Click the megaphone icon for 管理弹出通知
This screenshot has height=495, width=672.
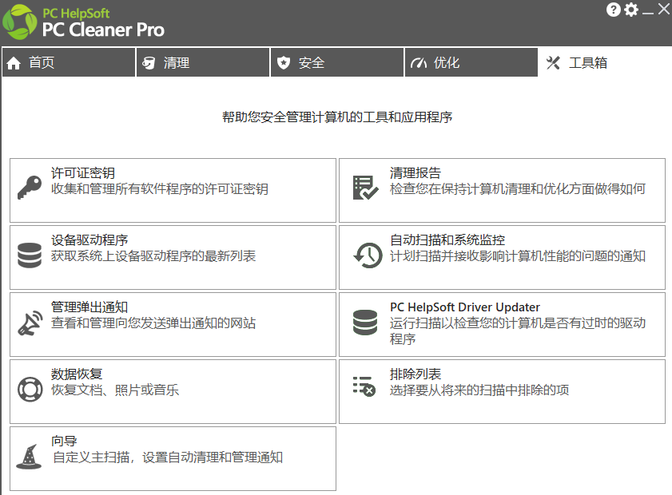30,323
